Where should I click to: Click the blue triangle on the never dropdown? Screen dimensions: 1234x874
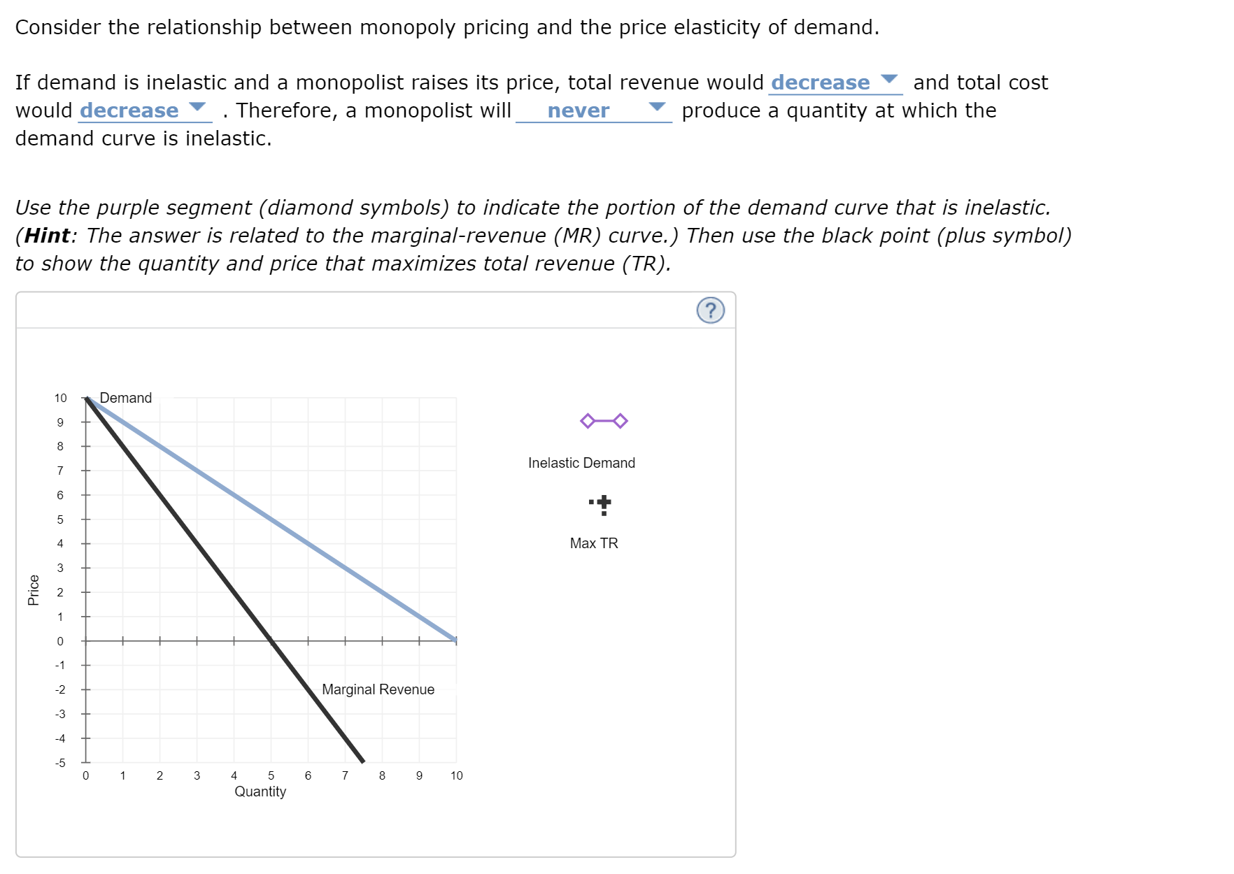tap(655, 106)
